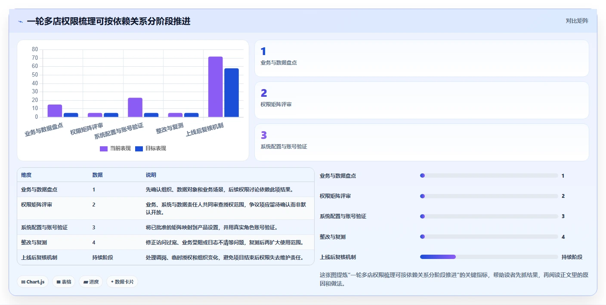
Task: Click the purple 上线后复核机制 chart bar
Action: tap(216, 87)
